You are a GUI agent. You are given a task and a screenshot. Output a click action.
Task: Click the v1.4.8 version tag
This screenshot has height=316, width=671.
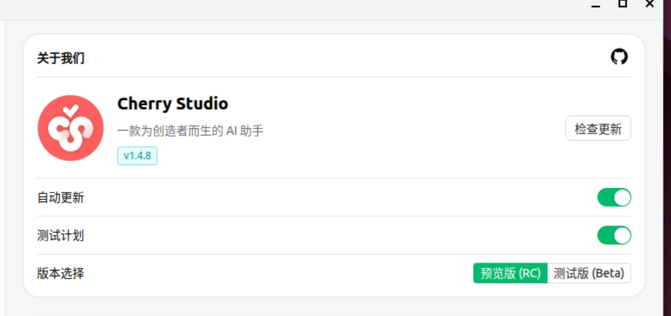[137, 156]
